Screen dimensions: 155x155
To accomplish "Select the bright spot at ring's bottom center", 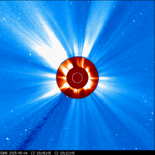I will click(x=76, y=91).
